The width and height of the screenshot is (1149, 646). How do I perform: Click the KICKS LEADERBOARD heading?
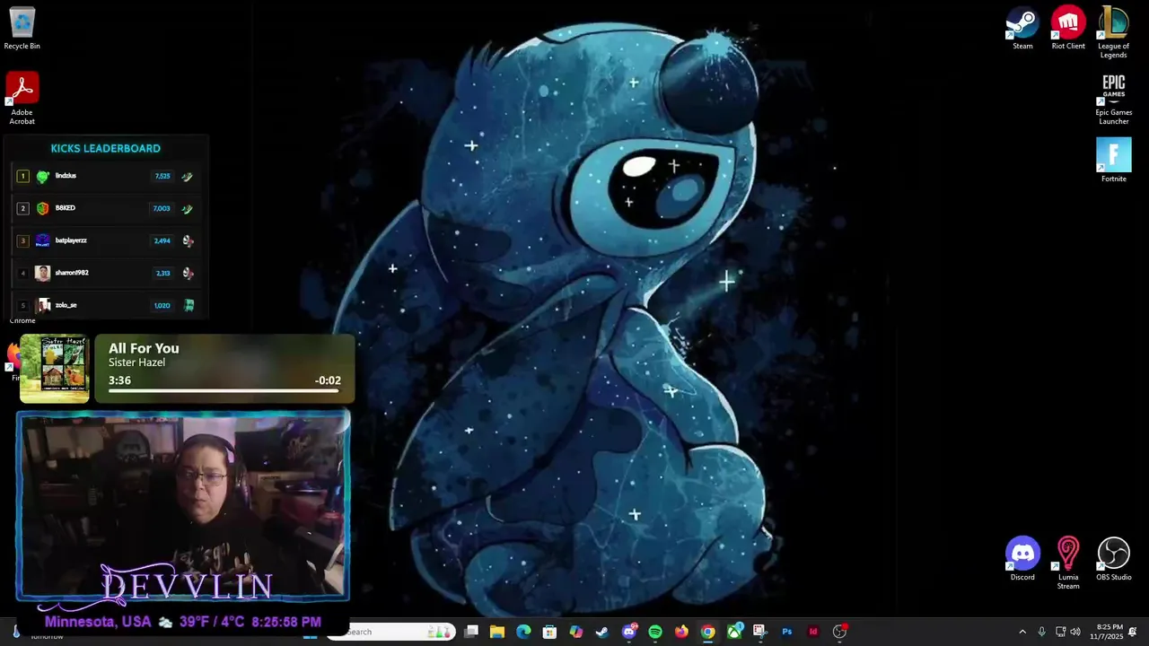106,149
